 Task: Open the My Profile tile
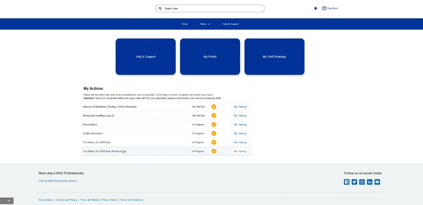coord(210,57)
